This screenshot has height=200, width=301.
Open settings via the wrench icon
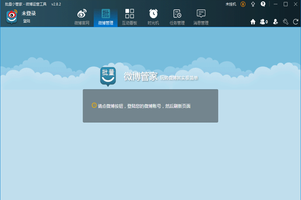tap(286, 22)
